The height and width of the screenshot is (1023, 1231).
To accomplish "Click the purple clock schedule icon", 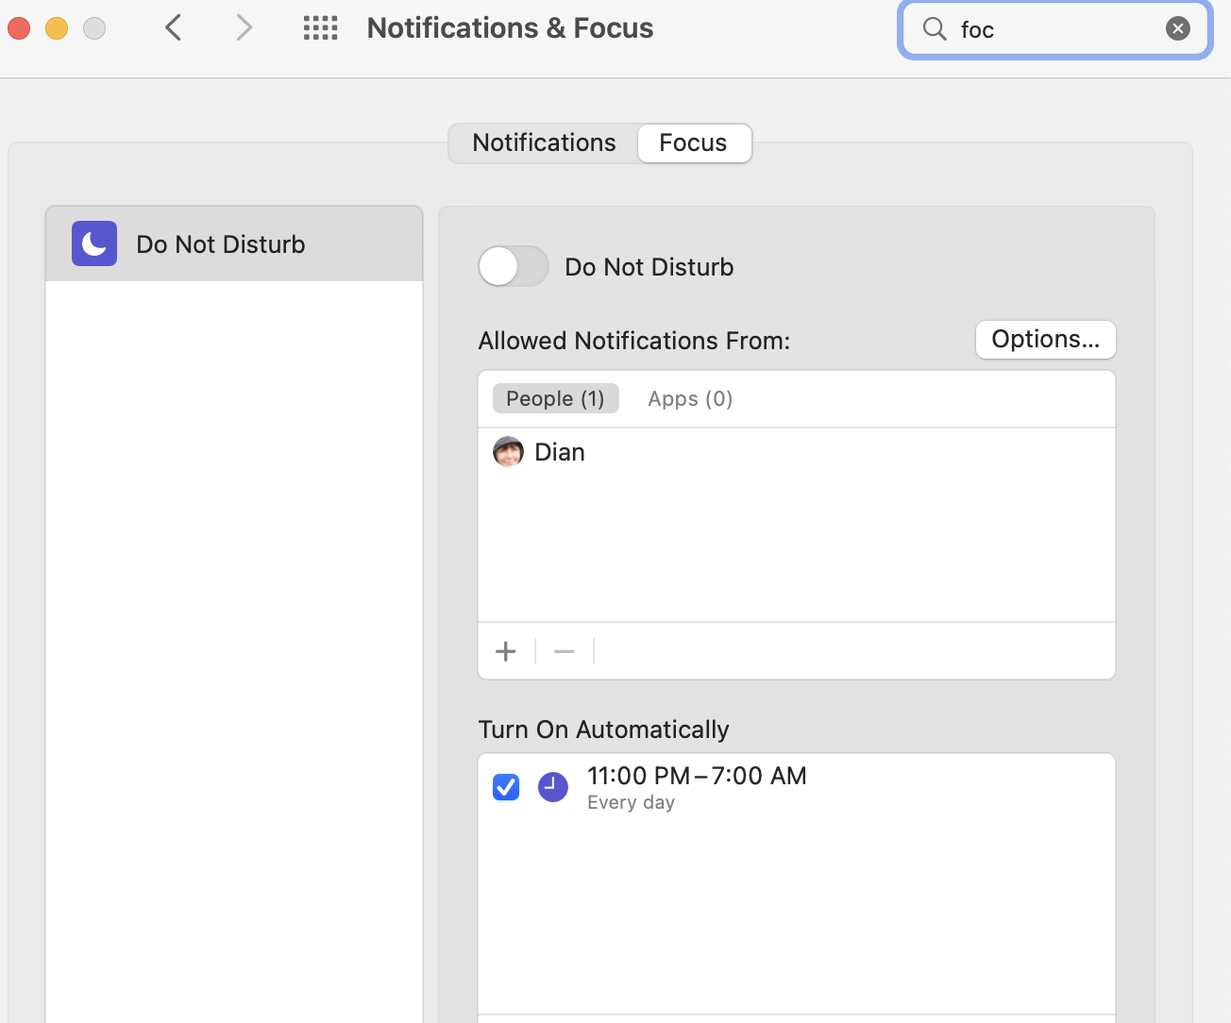I will tap(553, 787).
